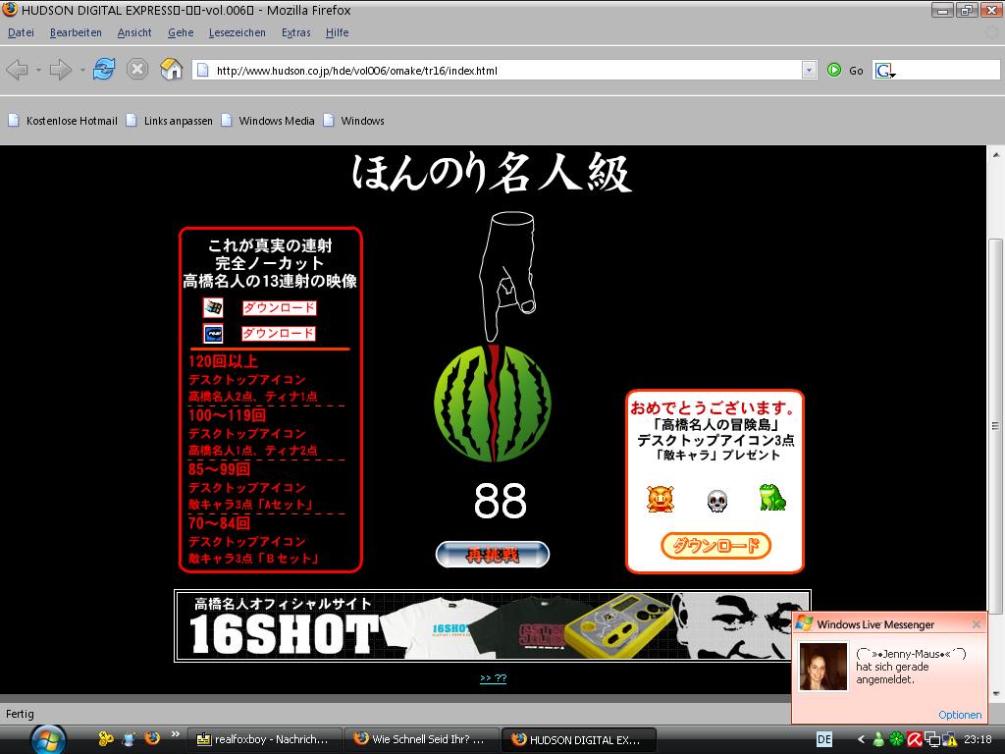Open the Bearbeiten menu
The height and width of the screenshot is (754, 1005).
(76, 32)
